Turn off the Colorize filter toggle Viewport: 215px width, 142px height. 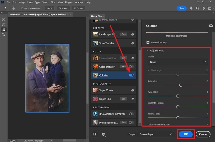coord(132,75)
